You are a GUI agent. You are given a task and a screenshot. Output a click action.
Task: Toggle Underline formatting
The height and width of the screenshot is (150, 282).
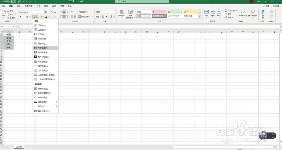(27, 17)
